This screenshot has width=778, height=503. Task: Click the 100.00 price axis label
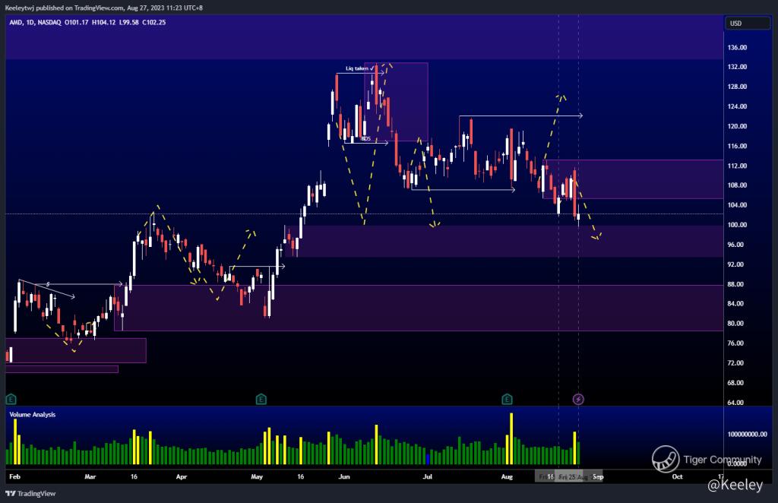[x=737, y=225]
